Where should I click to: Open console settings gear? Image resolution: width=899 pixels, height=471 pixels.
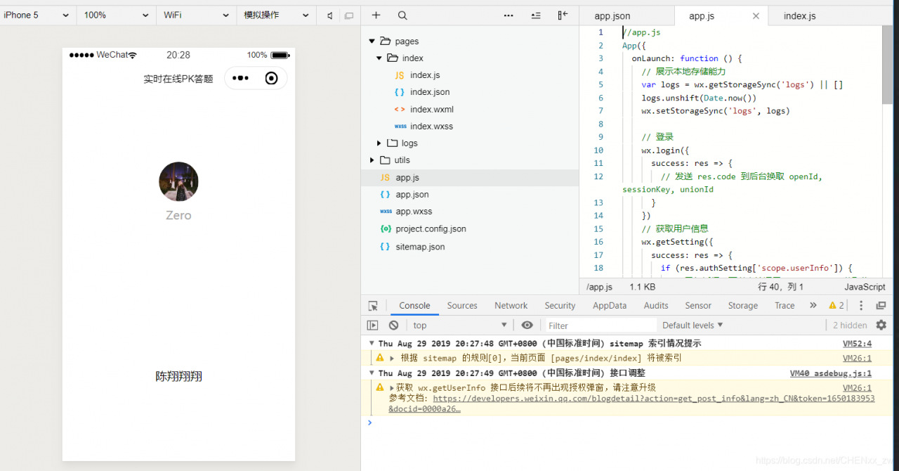(x=881, y=325)
